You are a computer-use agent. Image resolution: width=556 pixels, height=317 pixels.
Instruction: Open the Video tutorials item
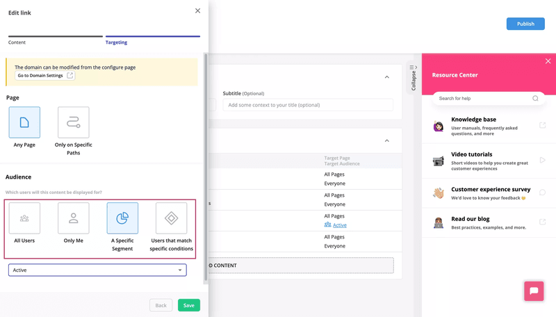(489, 161)
